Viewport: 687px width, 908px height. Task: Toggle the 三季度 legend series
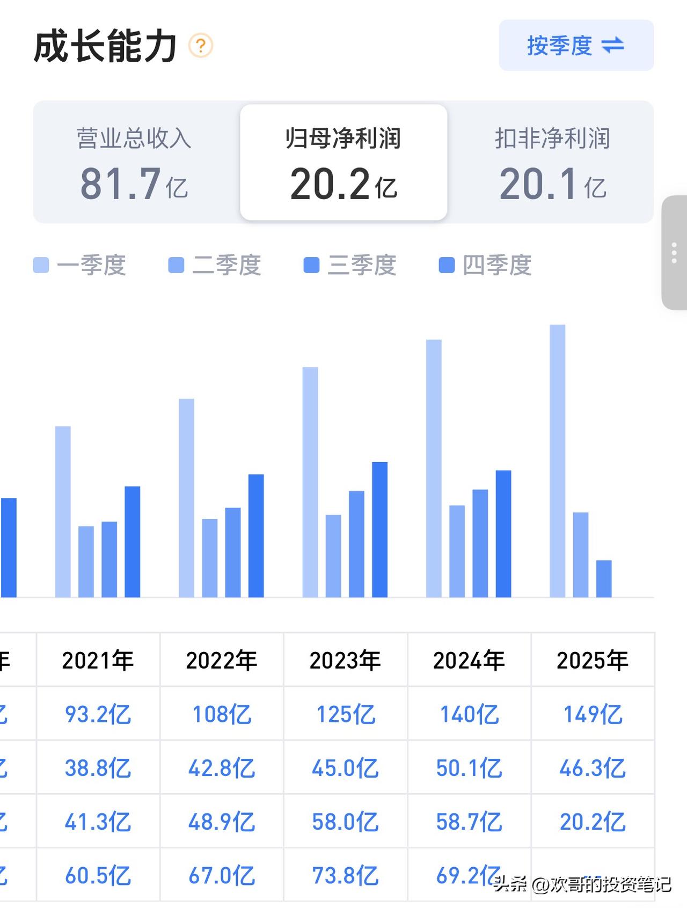pyautogui.click(x=350, y=265)
